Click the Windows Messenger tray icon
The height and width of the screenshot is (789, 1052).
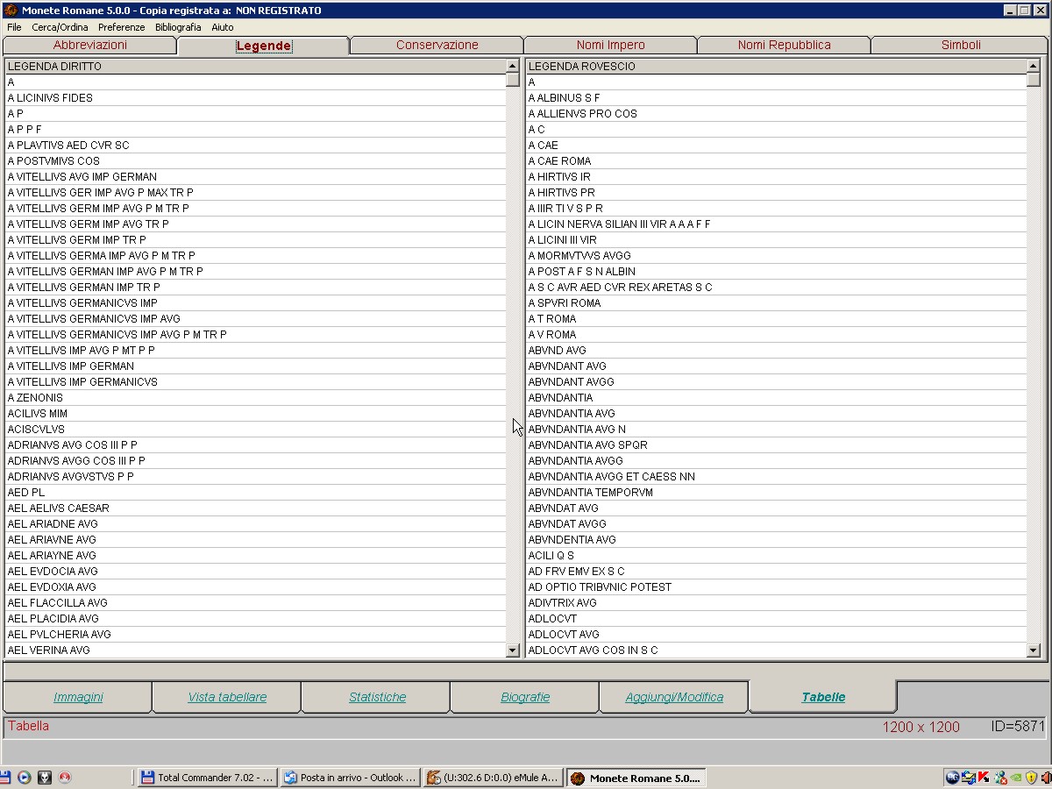click(1000, 778)
